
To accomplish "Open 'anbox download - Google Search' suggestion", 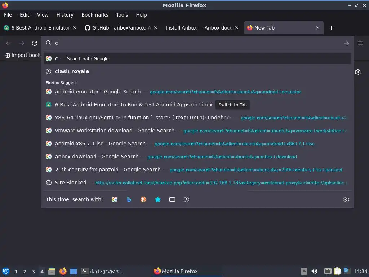I will 197,157.
